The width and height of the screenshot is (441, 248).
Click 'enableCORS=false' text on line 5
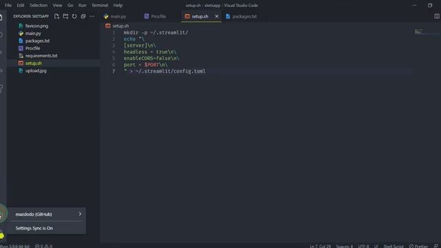click(147, 58)
